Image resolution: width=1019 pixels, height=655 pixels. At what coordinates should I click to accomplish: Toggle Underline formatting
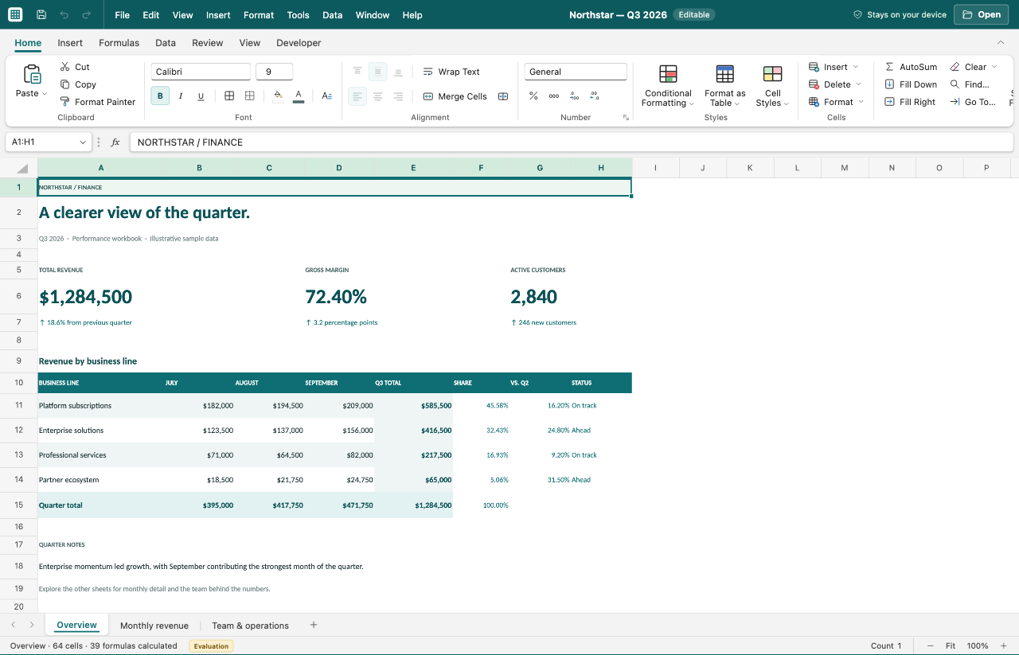[201, 96]
